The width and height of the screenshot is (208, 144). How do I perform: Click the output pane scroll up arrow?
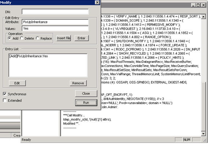203,16
